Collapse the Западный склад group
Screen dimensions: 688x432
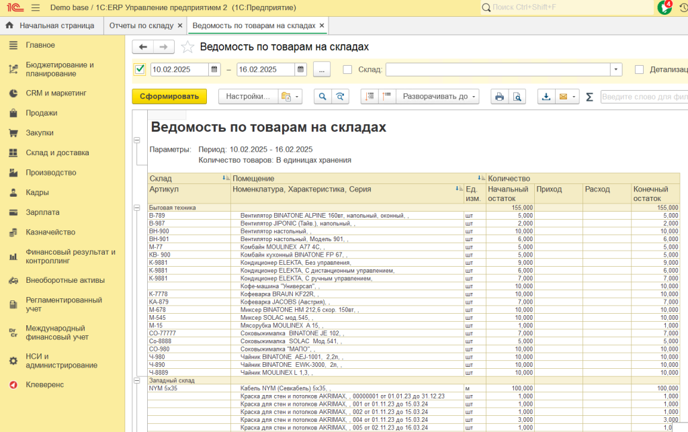(x=137, y=381)
